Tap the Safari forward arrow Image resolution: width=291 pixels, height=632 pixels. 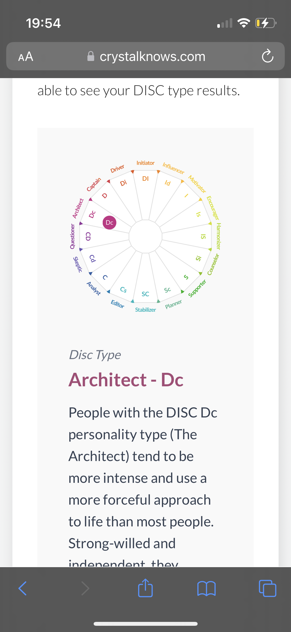pyautogui.click(x=85, y=588)
